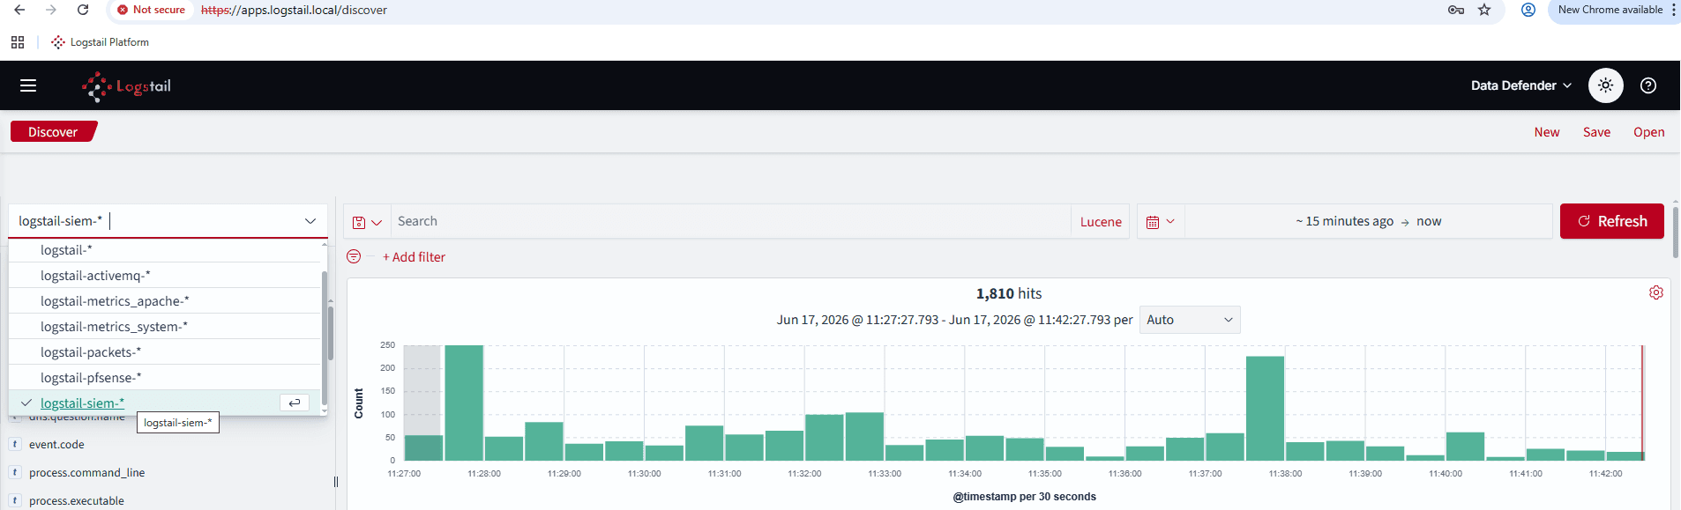Image resolution: width=1681 pixels, height=510 pixels.
Task: Click the sidebar collapse handle
Action: 336,482
